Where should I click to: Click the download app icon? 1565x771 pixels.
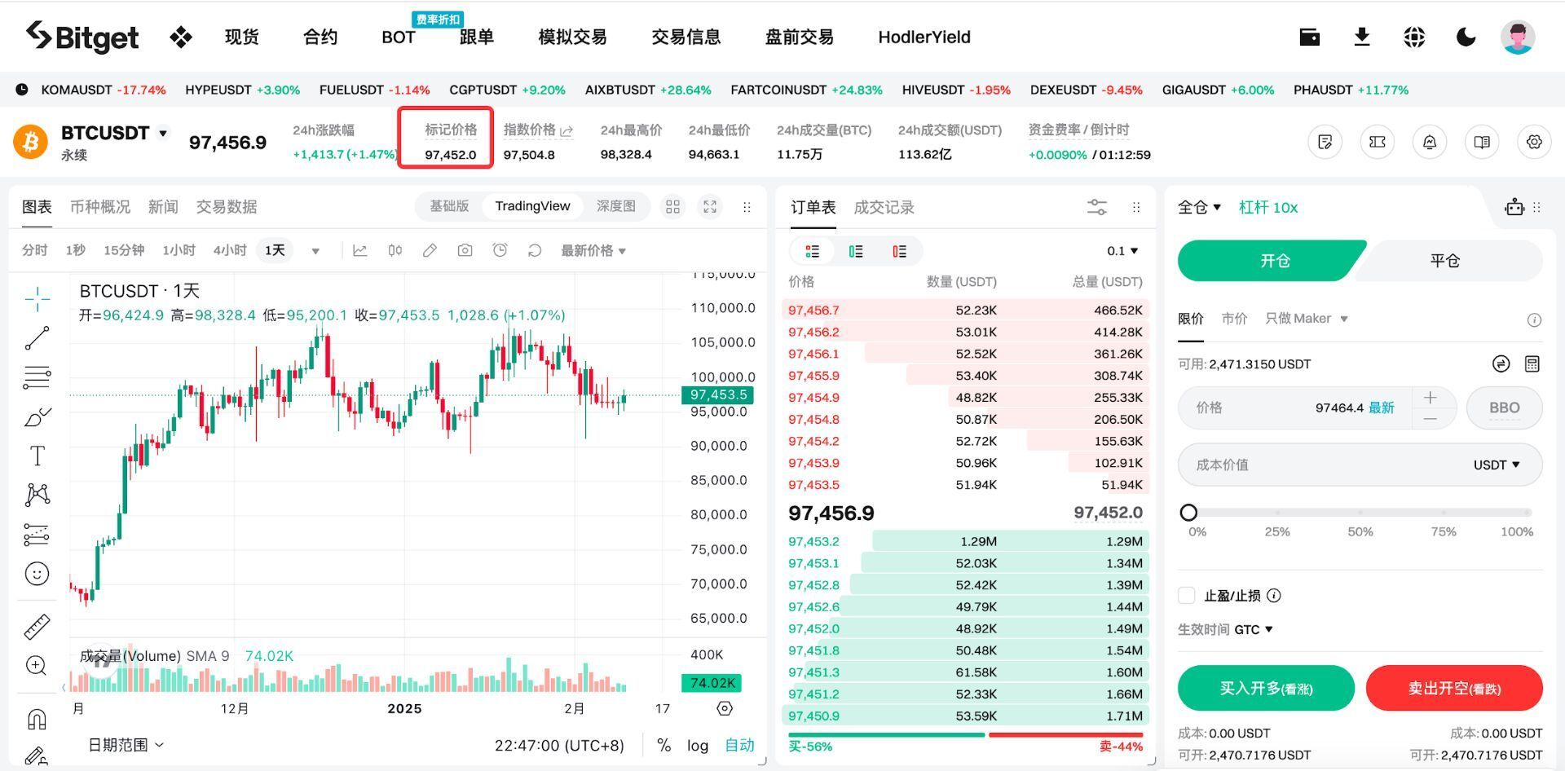click(1361, 37)
